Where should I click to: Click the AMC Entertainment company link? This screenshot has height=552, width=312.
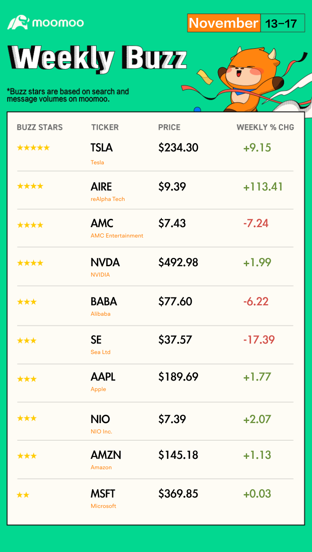point(117,235)
